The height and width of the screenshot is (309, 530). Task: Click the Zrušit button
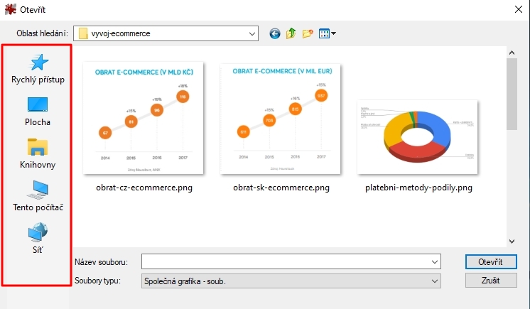pyautogui.click(x=491, y=281)
